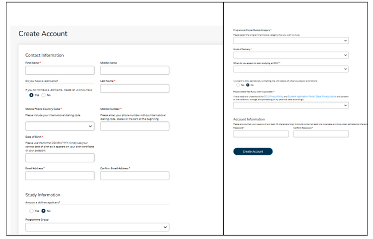Image resolution: width=373 pixels, height=239 pixels.
Task: Focus the Middle Name text box
Action: [x=135, y=70]
